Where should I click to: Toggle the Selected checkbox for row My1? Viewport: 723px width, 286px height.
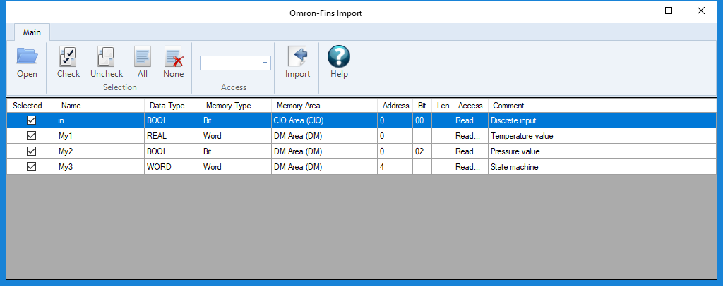[x=31, y=136]
